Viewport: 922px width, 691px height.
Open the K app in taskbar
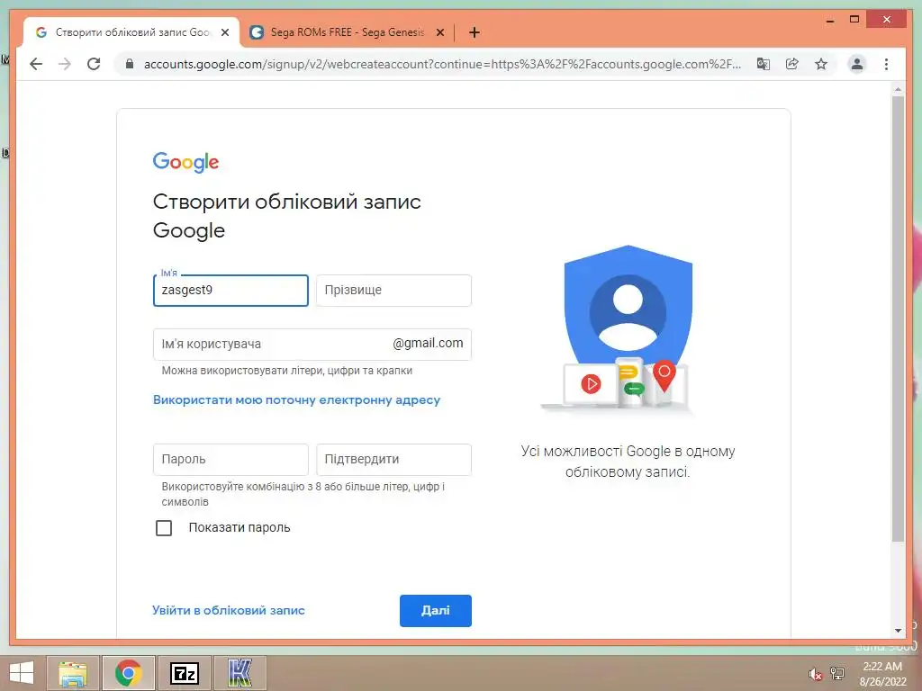(240, 673)
